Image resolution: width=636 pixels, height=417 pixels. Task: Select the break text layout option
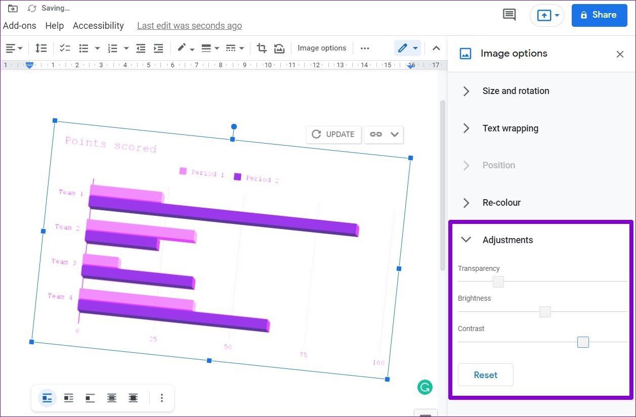(x=90, y=398)
